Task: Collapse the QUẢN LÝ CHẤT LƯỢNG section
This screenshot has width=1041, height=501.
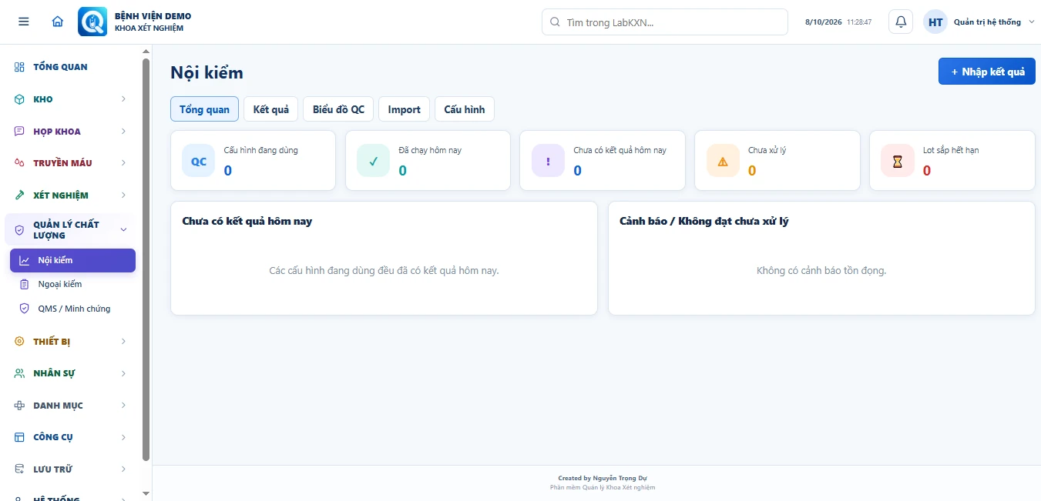Action: (71, 229)
